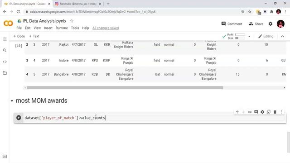Click the Bangalore cell in the table

61,74
